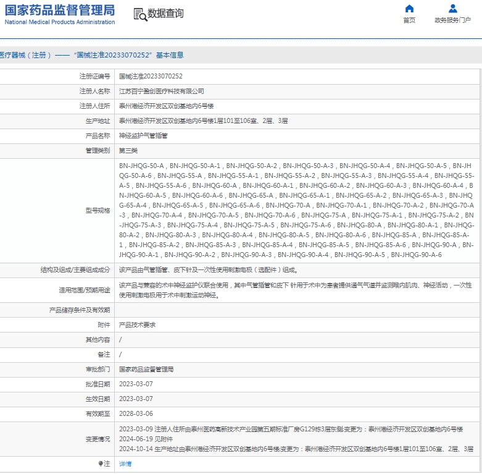Click the 备注 row label

tap(104, 354)
